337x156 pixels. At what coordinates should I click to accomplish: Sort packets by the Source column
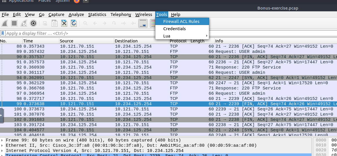[x=87, y=41]
